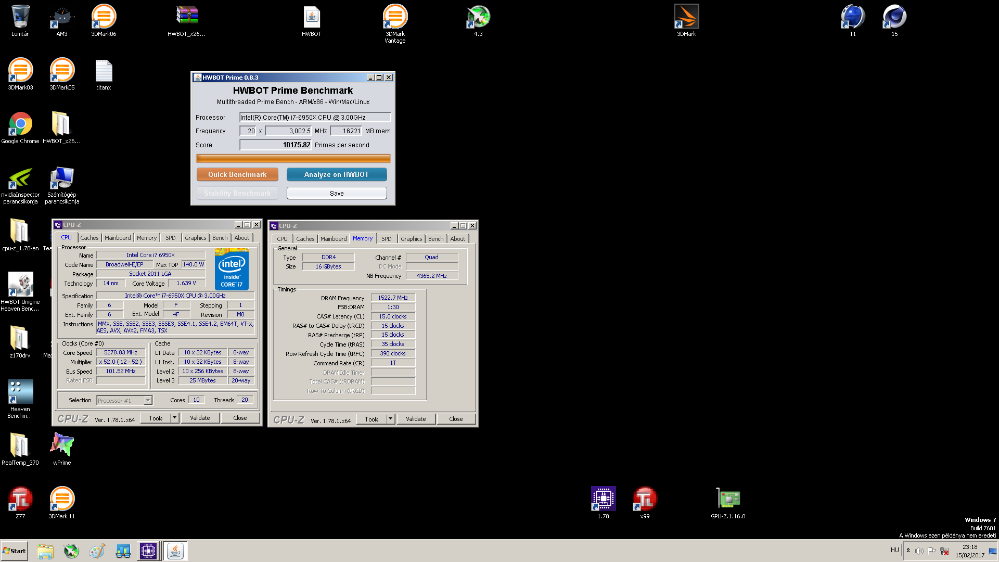Open the Cinebench 15 shortcut

pyautogui.click(x=894, y=21)
